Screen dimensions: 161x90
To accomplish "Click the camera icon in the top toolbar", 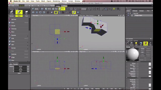I will pyautogui.click(x=42, y=9).
